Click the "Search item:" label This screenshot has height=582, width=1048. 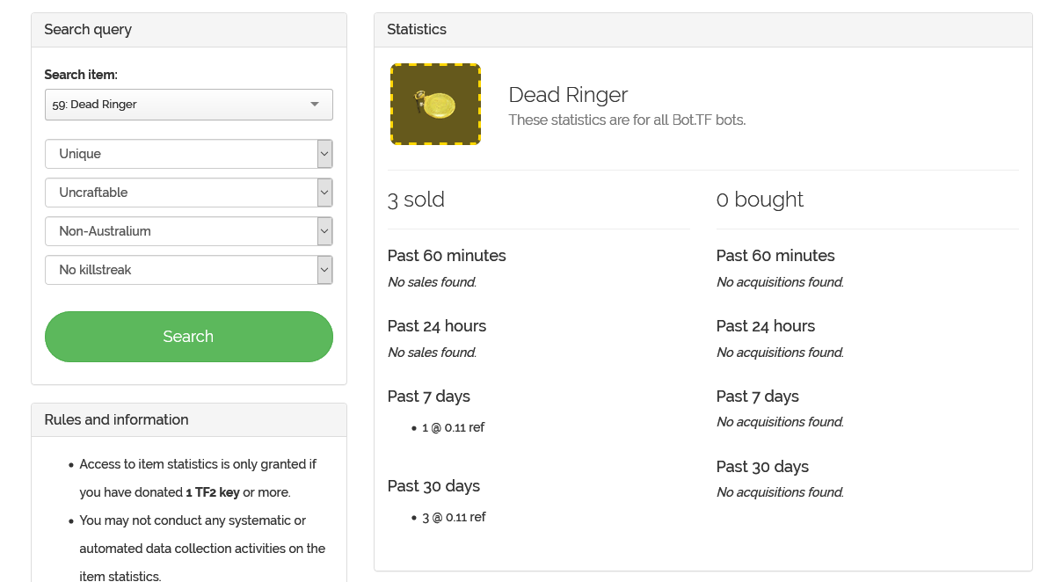click(81, 75)
